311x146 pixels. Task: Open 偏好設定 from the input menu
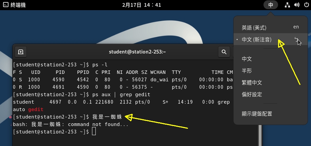click(252, 95)
